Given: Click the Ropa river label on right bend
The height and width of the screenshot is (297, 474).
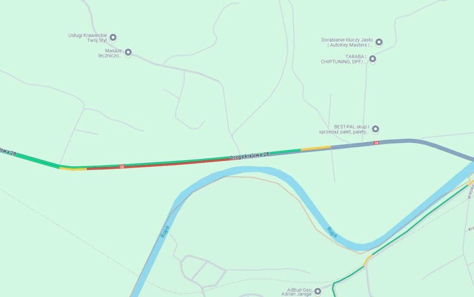Looking at the screenshot, I should 331,232.
